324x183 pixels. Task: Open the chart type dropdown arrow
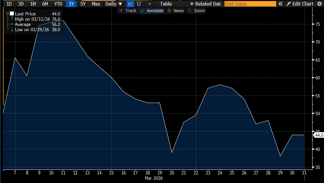point(150,4)
